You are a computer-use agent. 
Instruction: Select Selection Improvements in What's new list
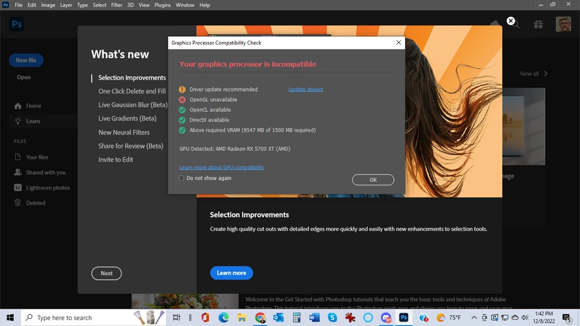point(132,78)
